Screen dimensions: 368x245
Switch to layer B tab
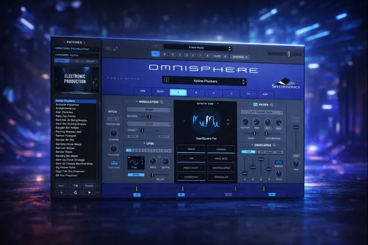click(x=196, y=92)
